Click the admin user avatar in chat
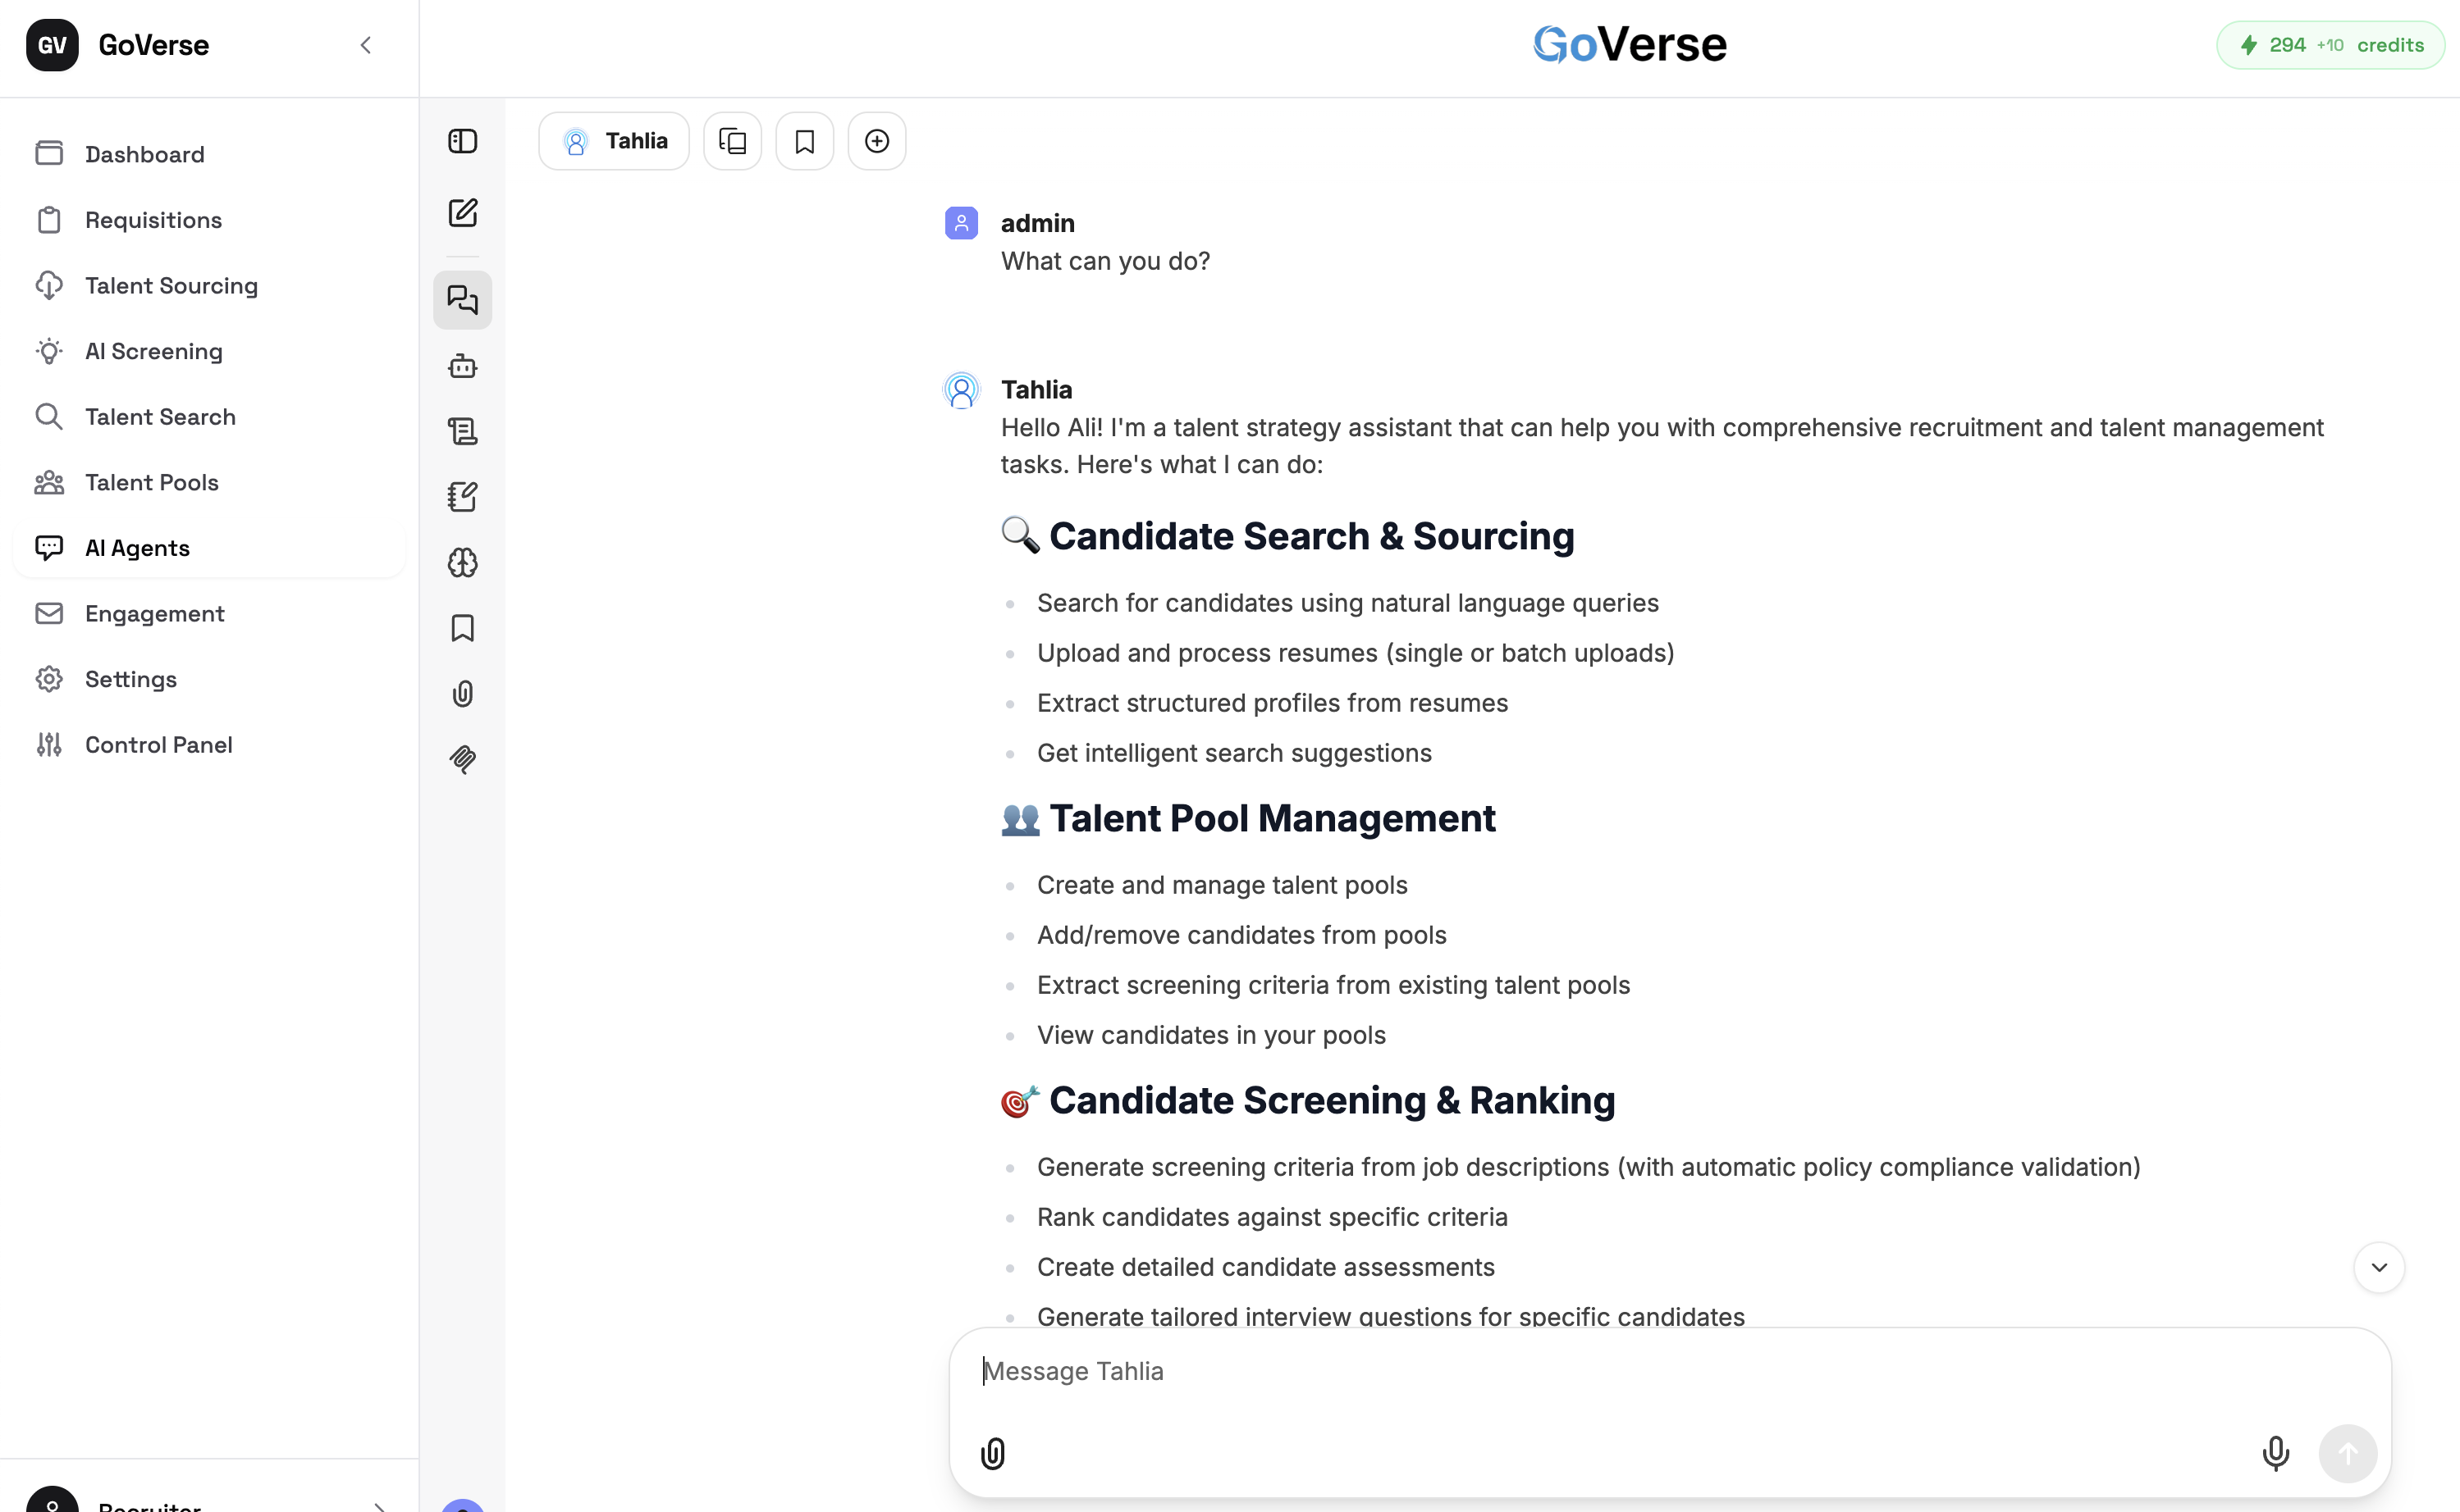Image resolution: width=2460 pixels, height=1512 pixels. (962, 223)
